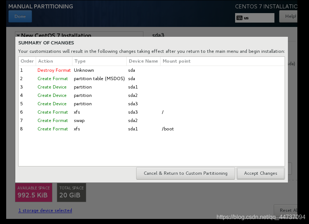Select the 'Unknown' type cell
The height and width of the screenshot is (224, 309).
[x=84, y=70]
